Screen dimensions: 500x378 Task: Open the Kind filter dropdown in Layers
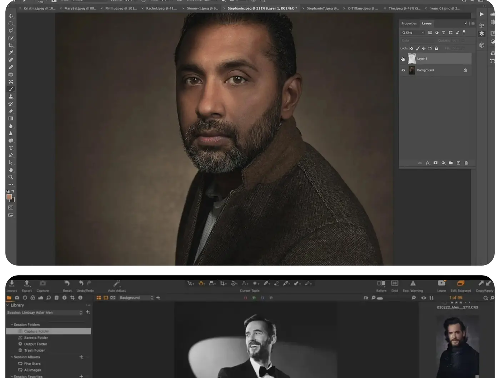tap(413, 32)
